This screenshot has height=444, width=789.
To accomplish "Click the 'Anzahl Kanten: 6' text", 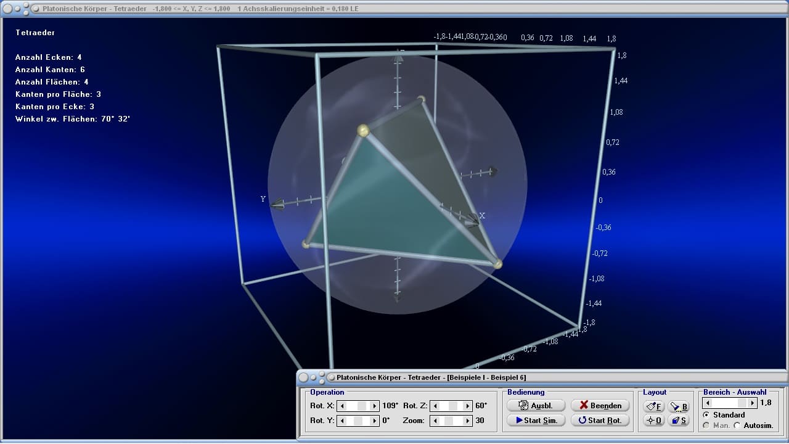I will [51, 70].
